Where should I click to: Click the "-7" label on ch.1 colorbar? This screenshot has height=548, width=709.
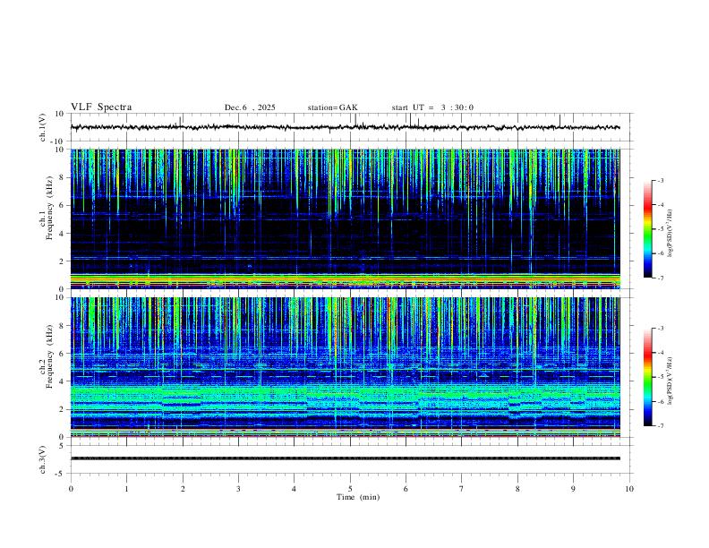[x=661, y=278]
